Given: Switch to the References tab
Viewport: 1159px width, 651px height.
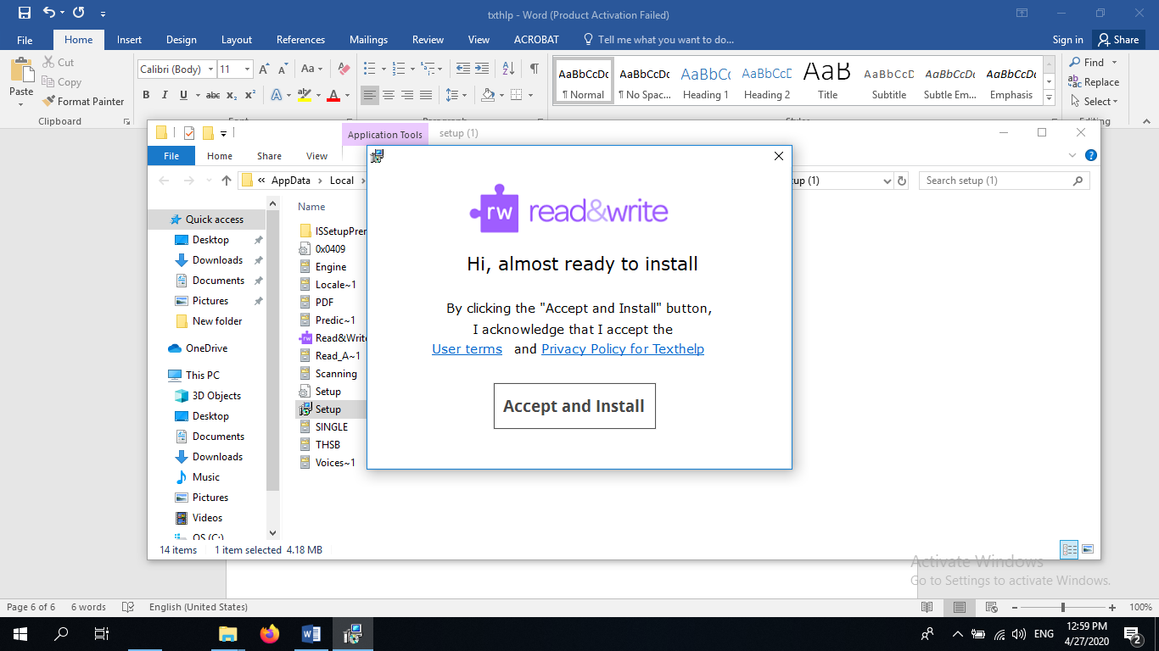Looking at the screenshot, I should pyautogui.click(x=300, y=40).
